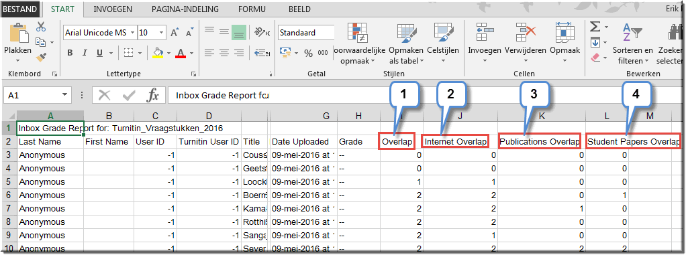Switch to the FORMU tab

click(x=252, y=9)
